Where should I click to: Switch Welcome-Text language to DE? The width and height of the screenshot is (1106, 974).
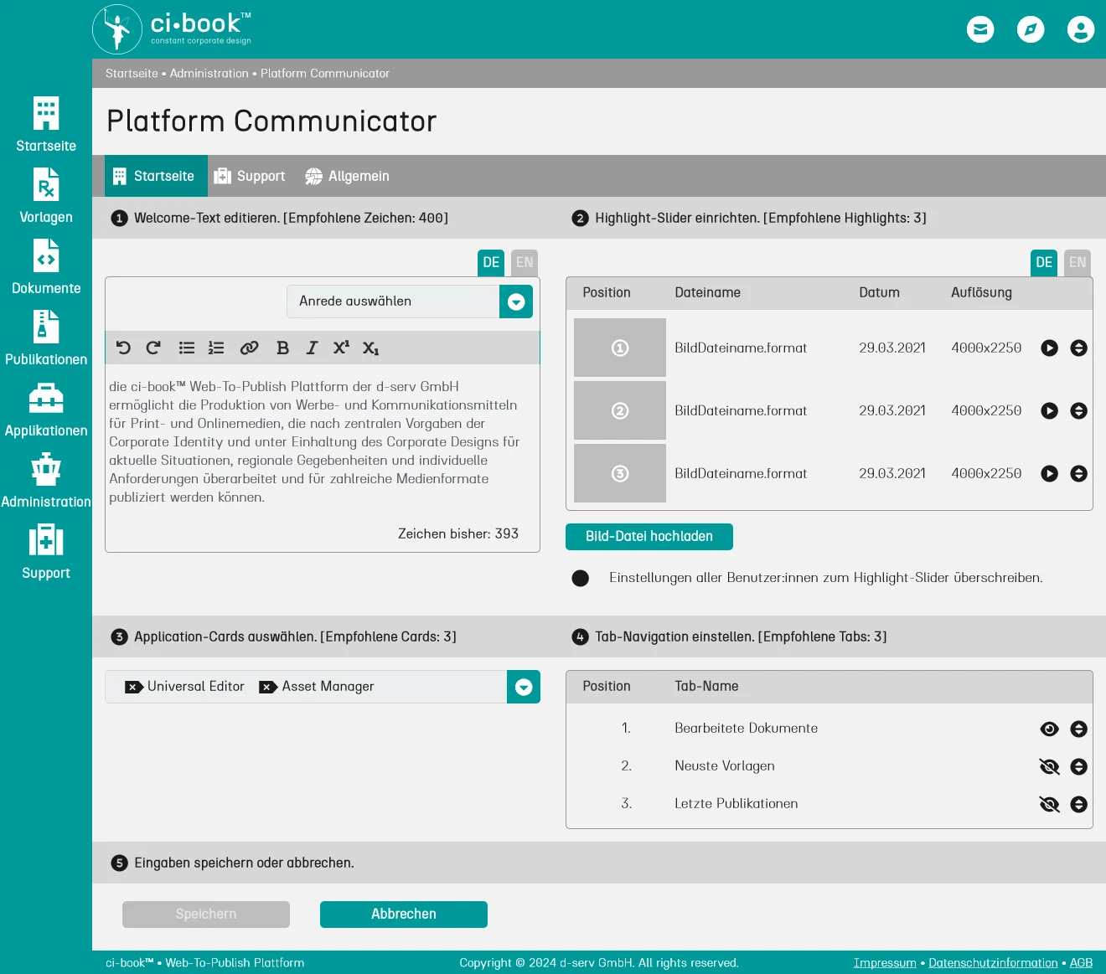click(491, 262)
